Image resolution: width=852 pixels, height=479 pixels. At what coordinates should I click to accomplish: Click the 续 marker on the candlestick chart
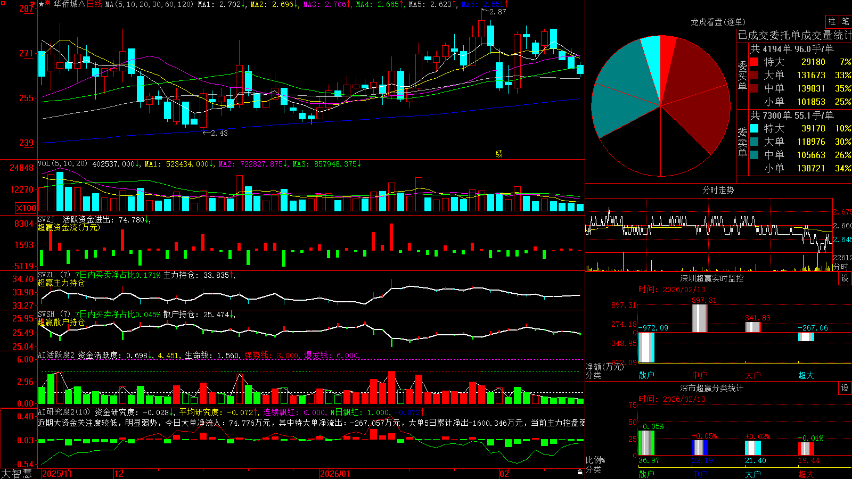pos(499,154)
